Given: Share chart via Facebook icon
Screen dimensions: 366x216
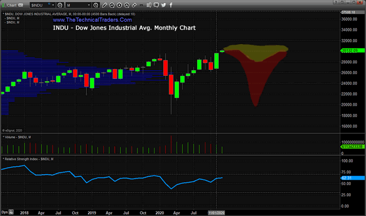Looking at the screenshot, I should tap(171, 5).
